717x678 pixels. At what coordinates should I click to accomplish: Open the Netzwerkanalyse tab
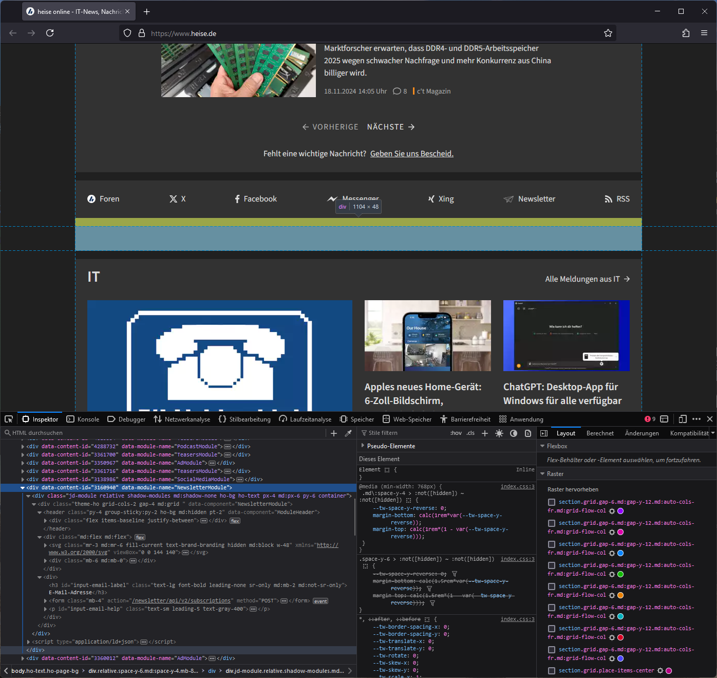point(182,419)
